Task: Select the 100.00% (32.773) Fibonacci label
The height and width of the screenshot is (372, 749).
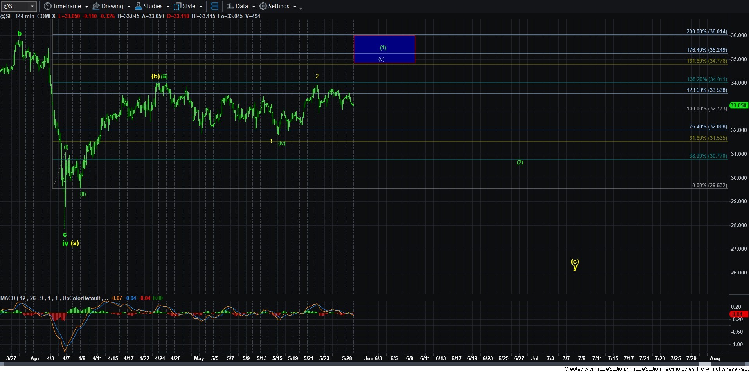Action: (707, 108)
